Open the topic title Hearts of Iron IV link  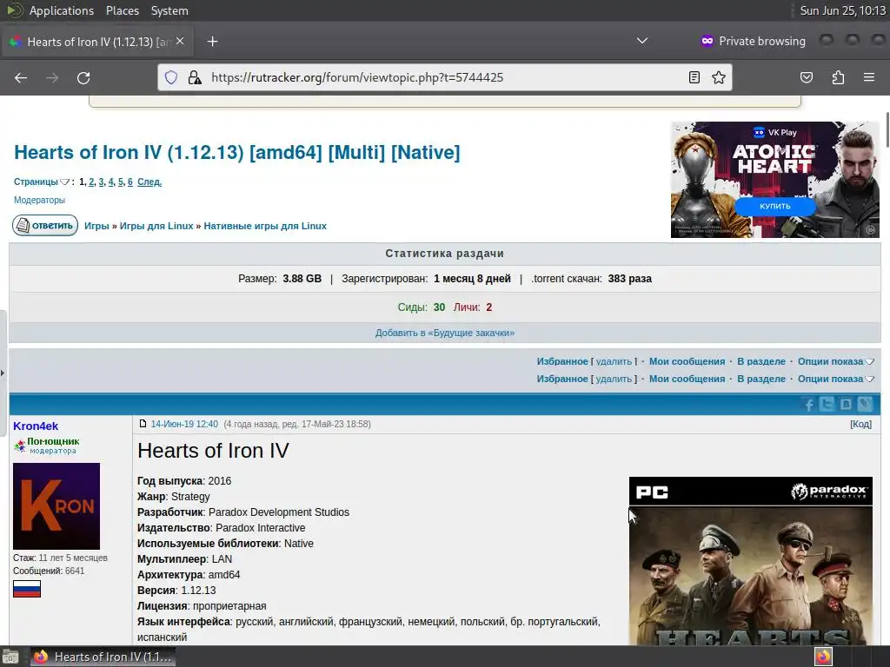click(x=236, y=152)
